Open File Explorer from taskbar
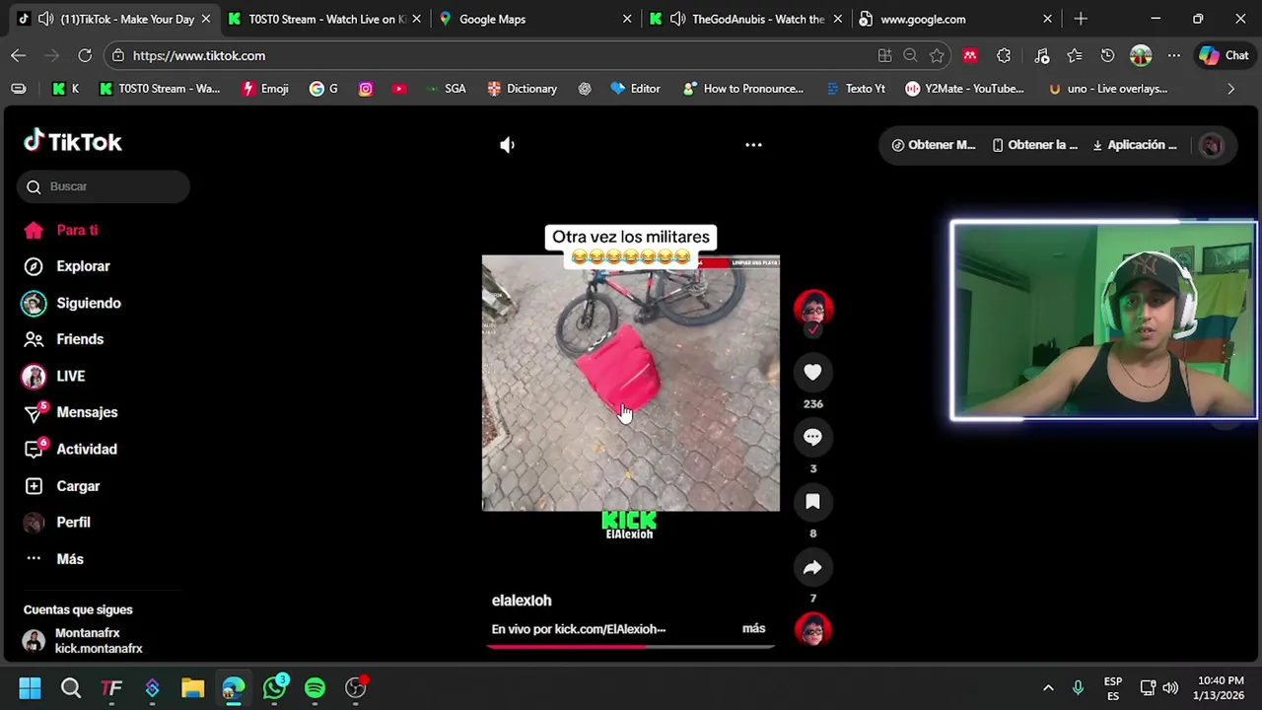This screenshot has width=1262, height=710. click(192, 687)
